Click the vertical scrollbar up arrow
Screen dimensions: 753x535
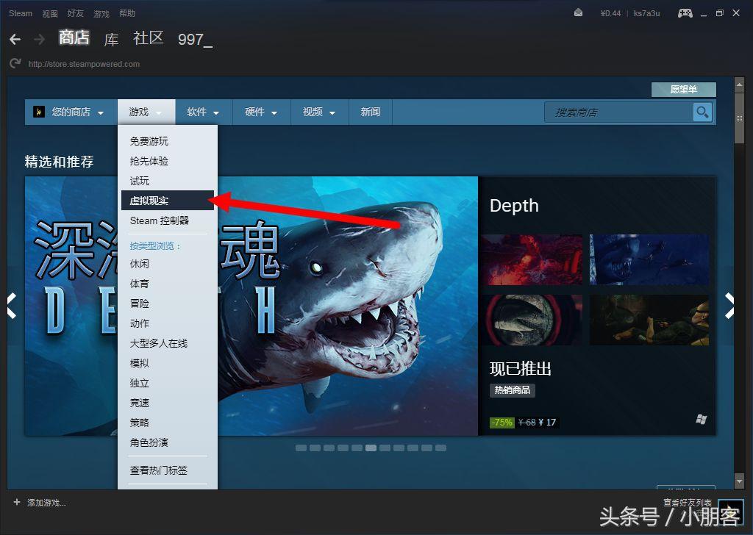[x=739, y=85]
